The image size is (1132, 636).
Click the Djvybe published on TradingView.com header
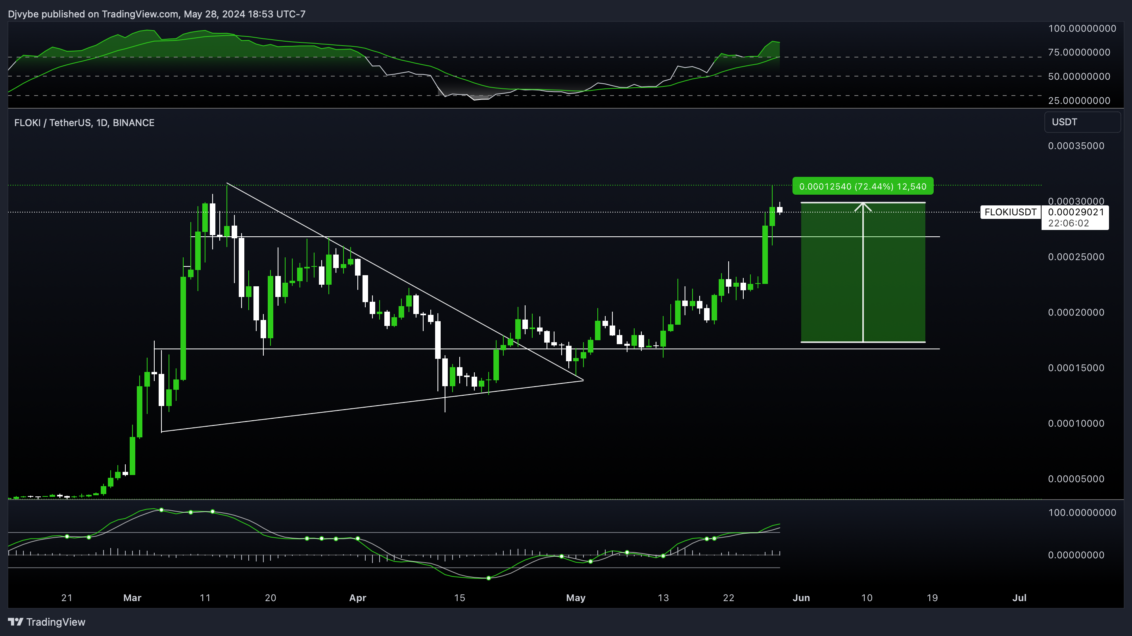coord(156,14)
